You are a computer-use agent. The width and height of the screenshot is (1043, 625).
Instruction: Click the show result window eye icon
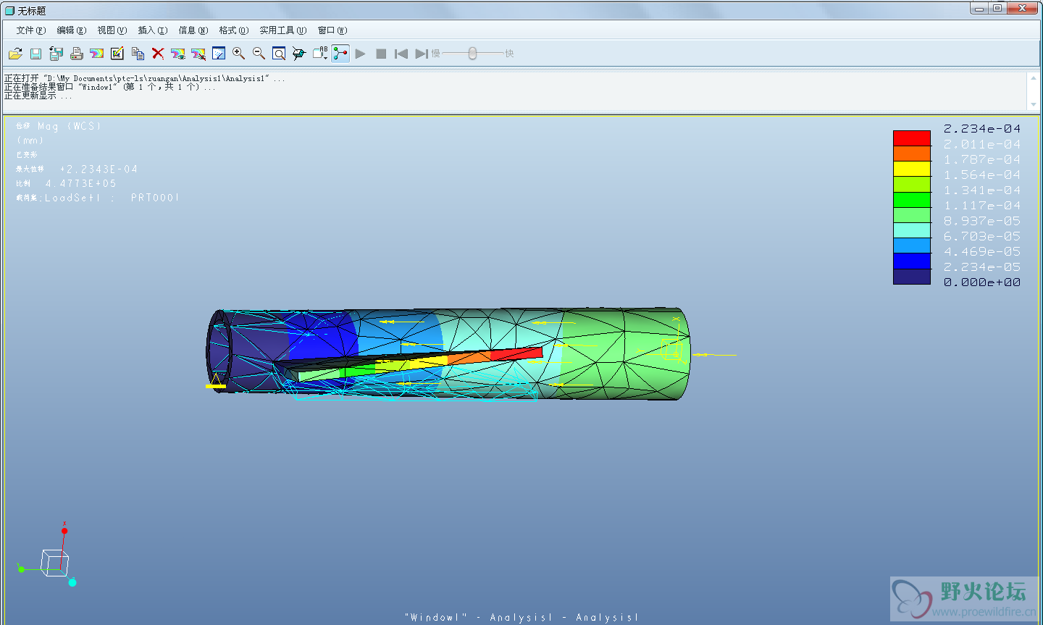coord(177,54)
